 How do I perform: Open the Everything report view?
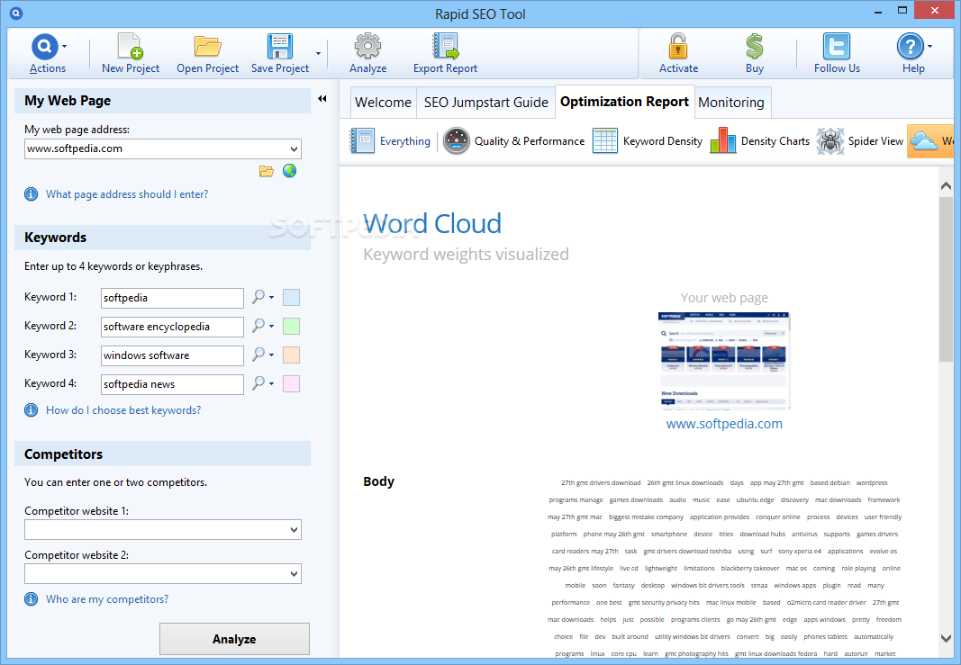[390, 141]
